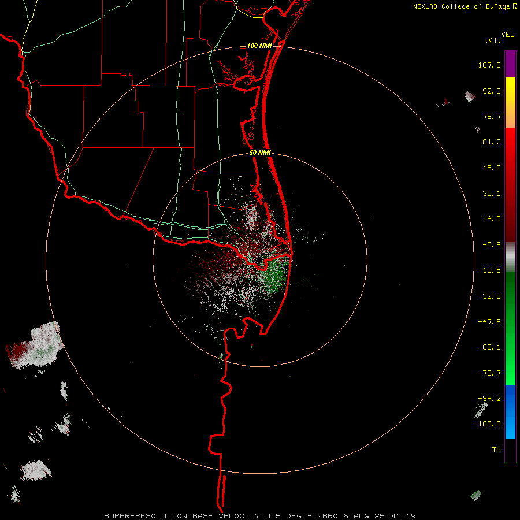The image size is (520, 520).
Task: Click the [KT] units label
Action: point(493,40)
